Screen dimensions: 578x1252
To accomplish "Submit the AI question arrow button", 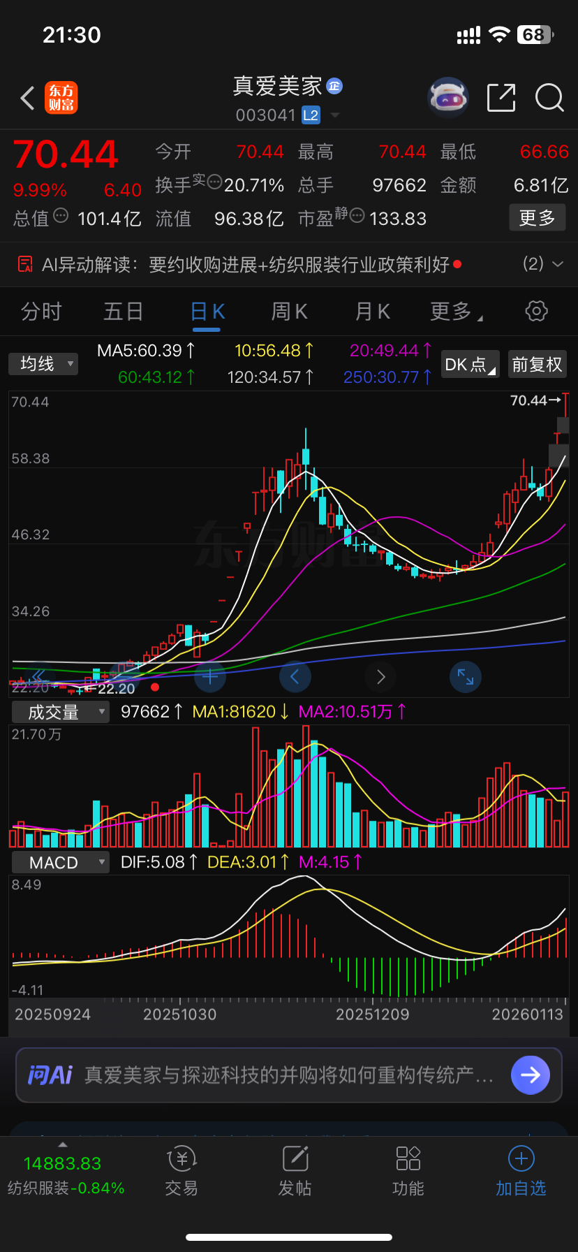I will click(x=531, y=1075).
